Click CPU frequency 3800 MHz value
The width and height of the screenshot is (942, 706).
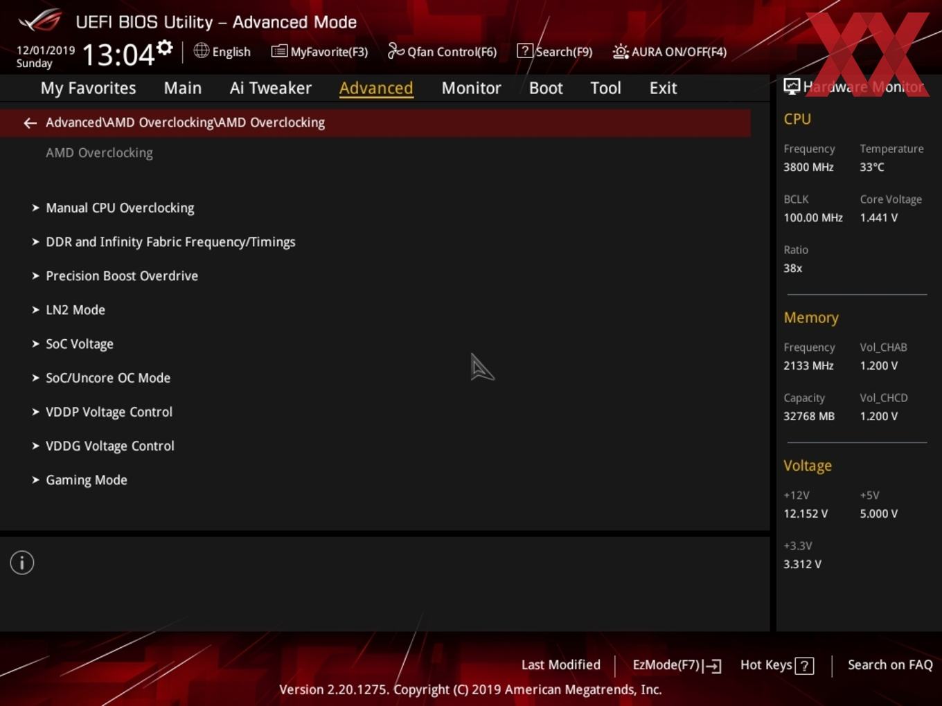[808, 167]
